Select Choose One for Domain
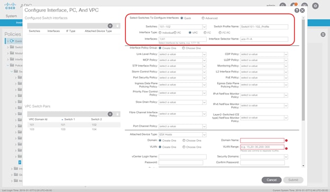The width and height of the screenshot is (330, 192). click(x=184, y=140)
